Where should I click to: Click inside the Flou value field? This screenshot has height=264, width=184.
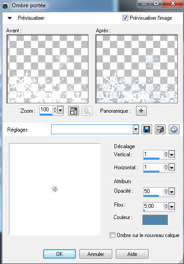click(x=153, y=206)
